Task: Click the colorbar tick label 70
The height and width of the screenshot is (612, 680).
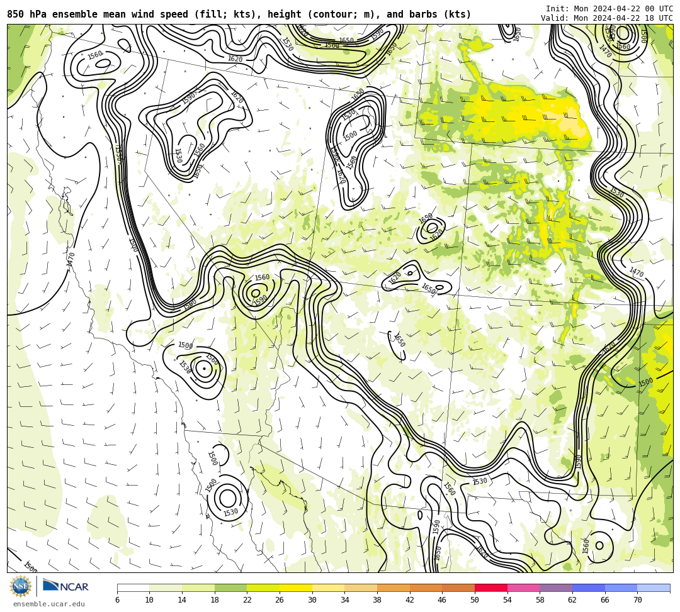Action: click(x=637, y=600)
